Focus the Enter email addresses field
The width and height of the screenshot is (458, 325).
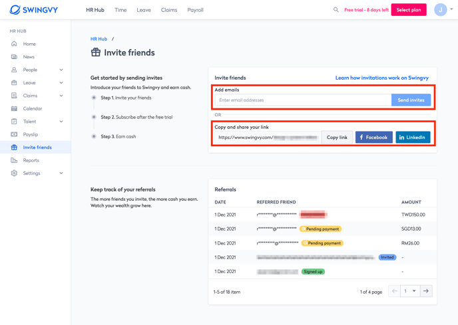tap(303, 100)
